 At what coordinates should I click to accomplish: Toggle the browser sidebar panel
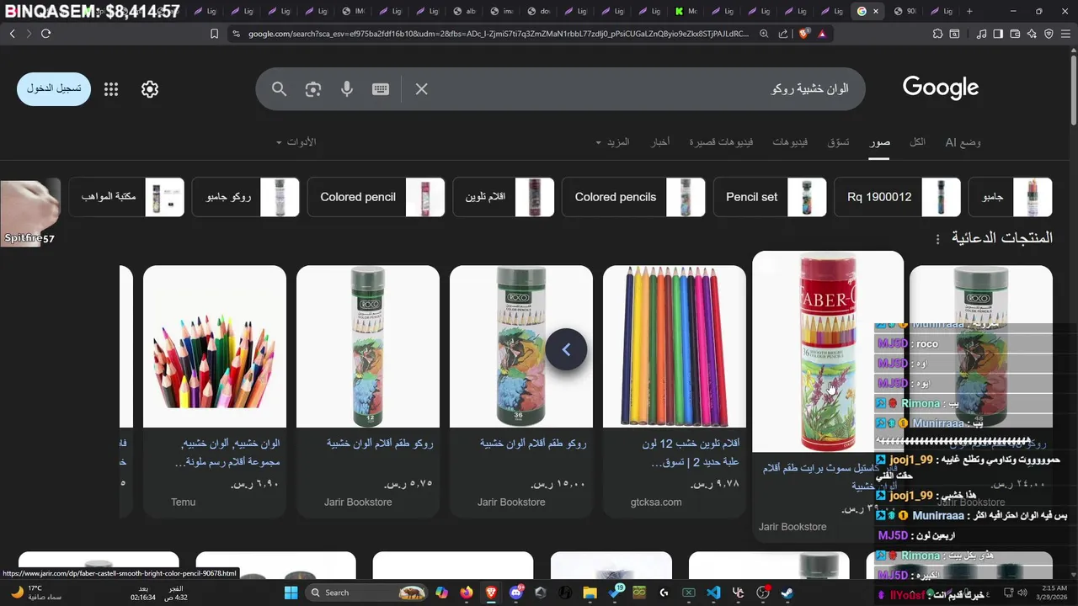[998, 34]
